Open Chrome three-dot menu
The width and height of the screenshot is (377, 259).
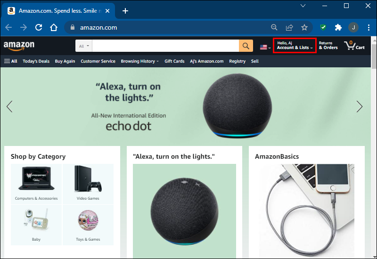(369, 27)
